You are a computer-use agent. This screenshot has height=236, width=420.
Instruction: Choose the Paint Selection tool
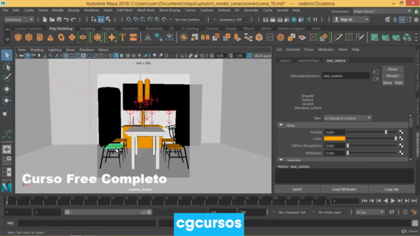7,77
